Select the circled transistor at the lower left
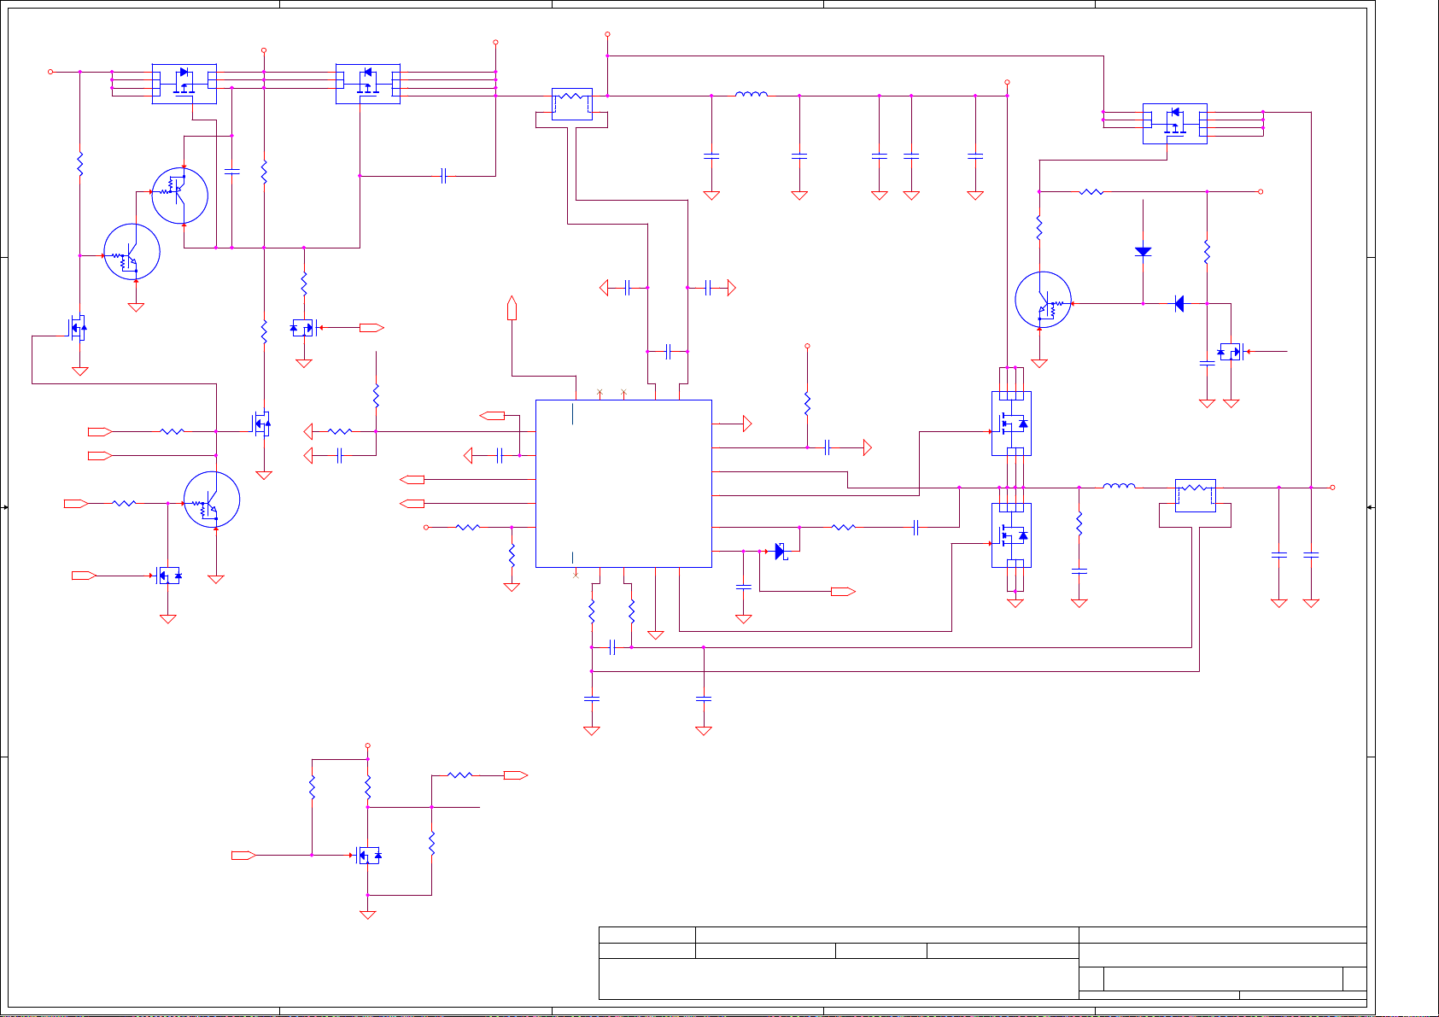Viewport: 1439px width, 1017px height. [212, 500]
